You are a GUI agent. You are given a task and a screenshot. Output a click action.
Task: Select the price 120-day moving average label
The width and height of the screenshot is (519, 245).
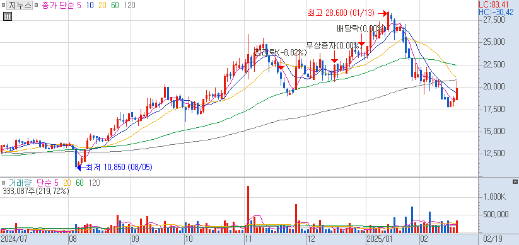coord(129,6)
